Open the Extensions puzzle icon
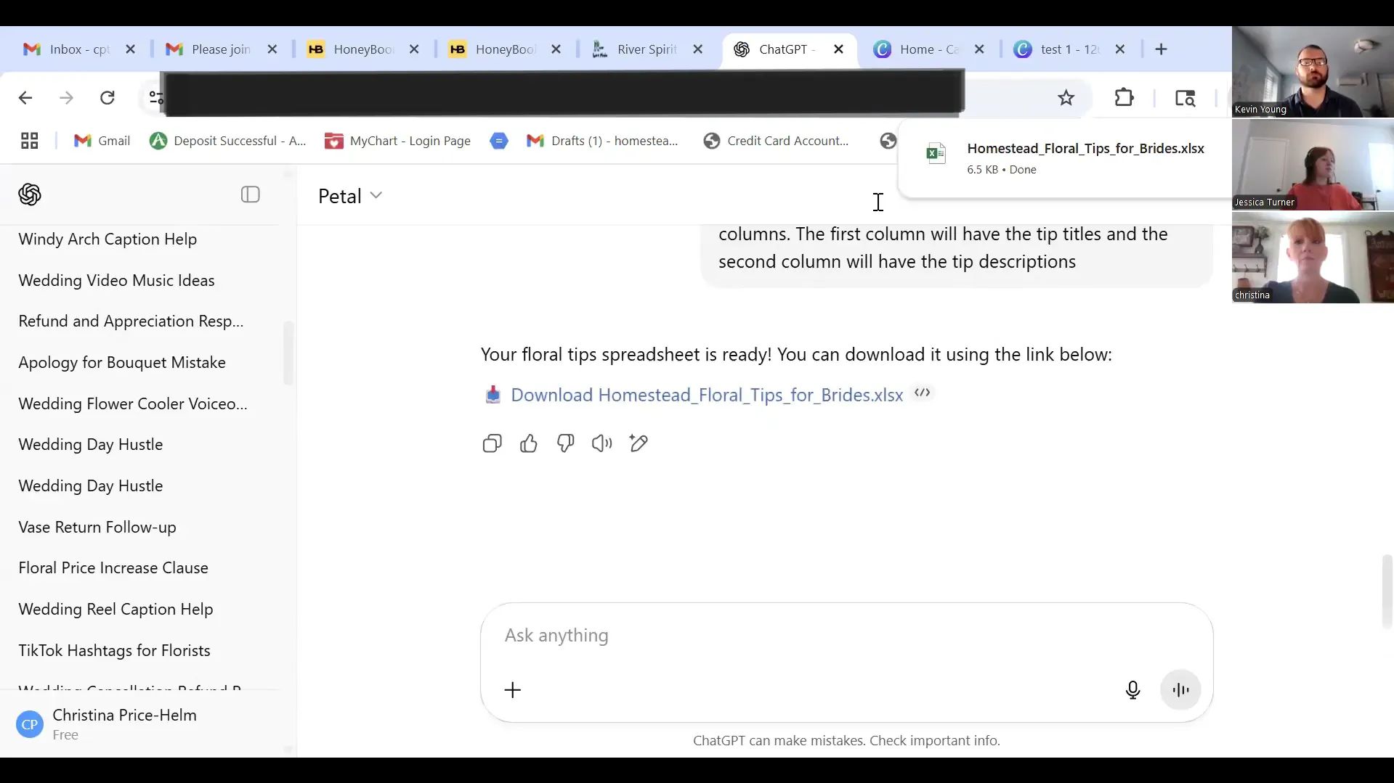Screen dimensions: 1394x783 [1124, 98]
